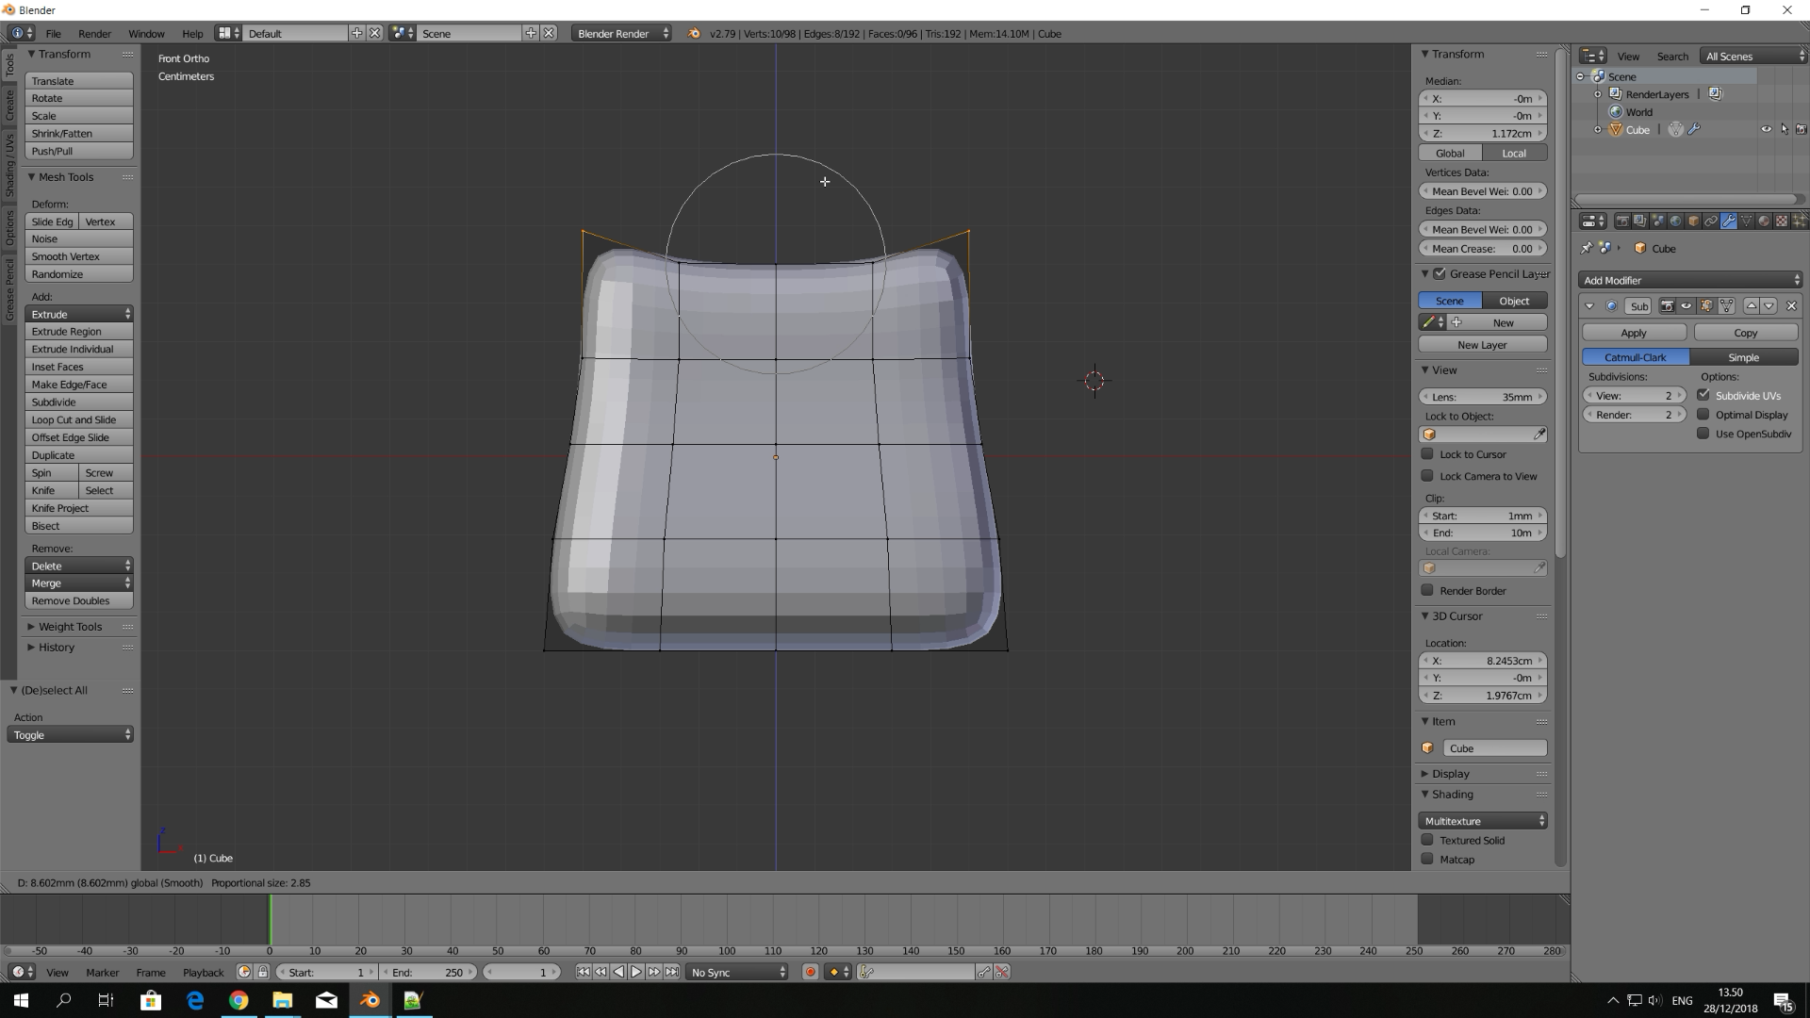Toggle Sub modifier editing cage icon
Image resolution: width=1810 pixels, height=1018 pixels.
1727,305
